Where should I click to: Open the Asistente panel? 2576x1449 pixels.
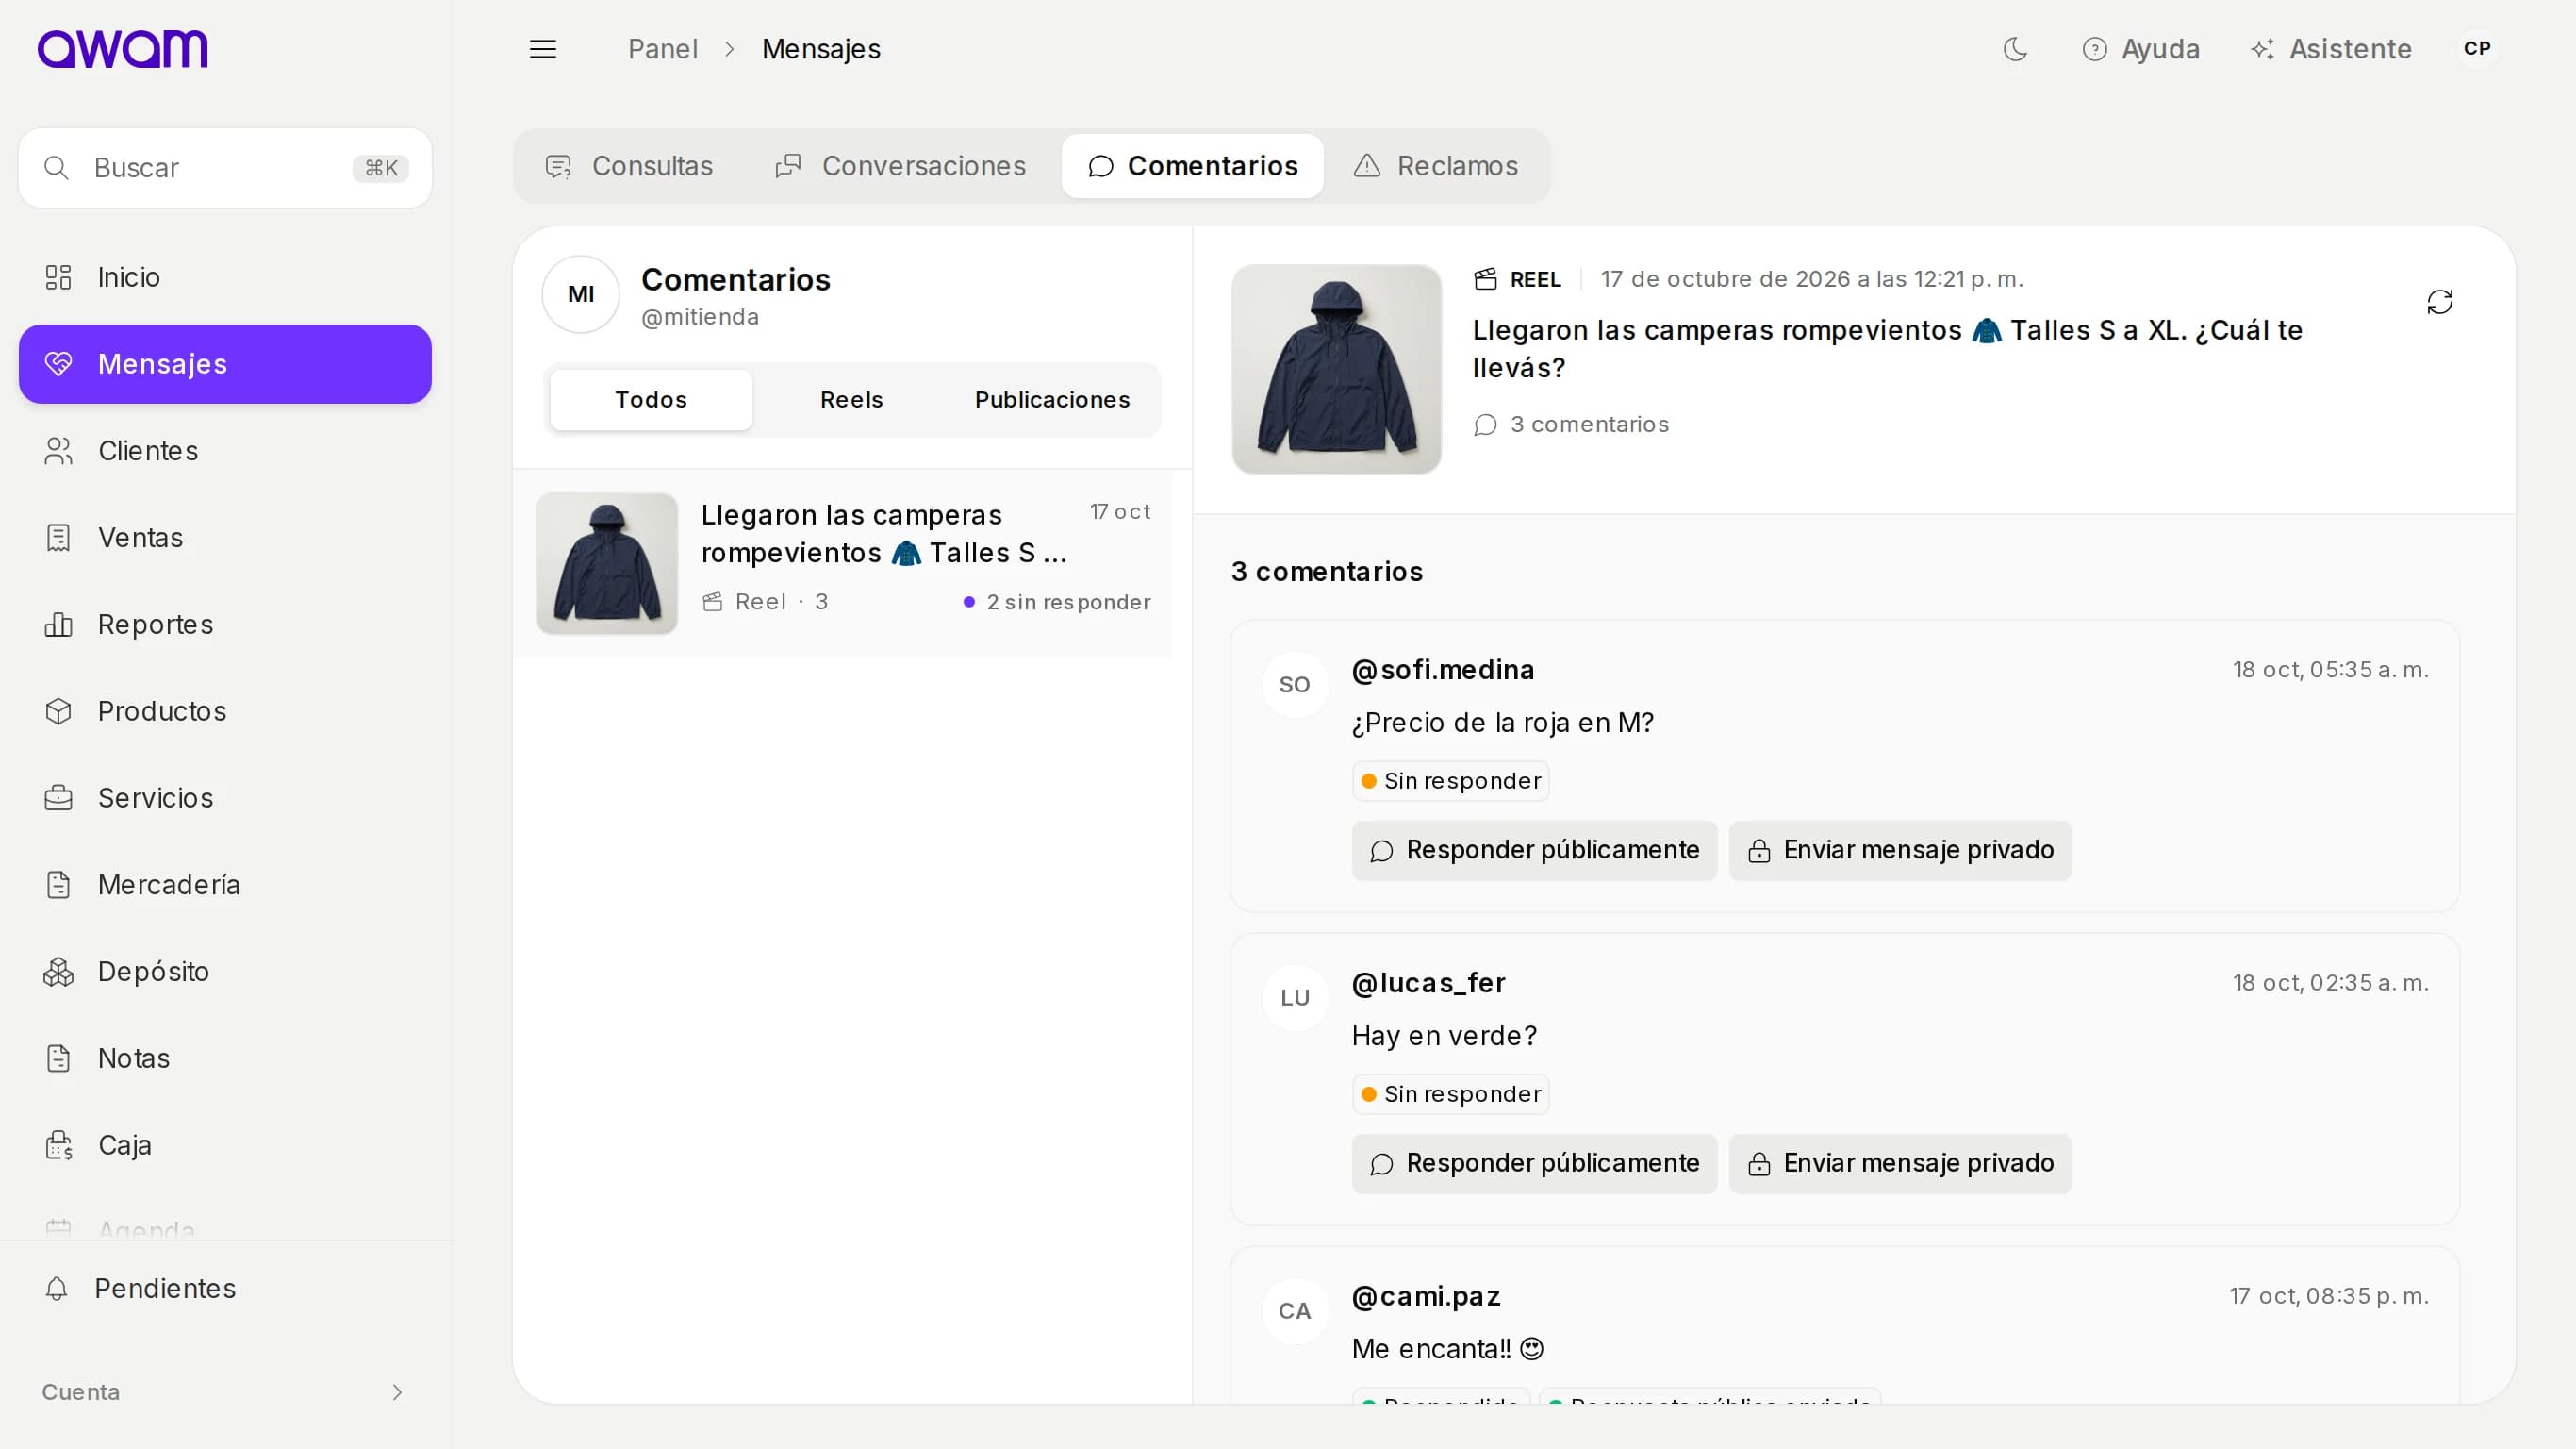click(x=2330, y=49)
